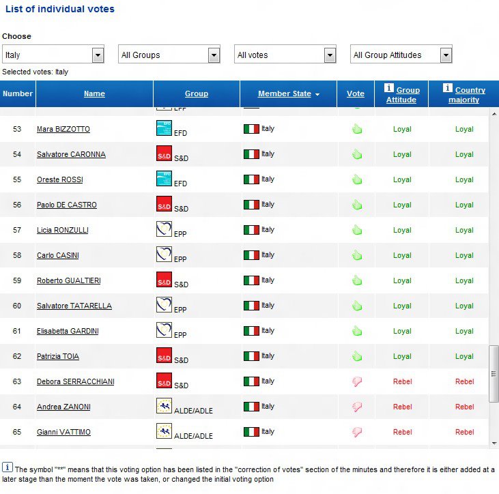Sort table by Member State column
The width and height of the screenshot is (499, 494).
[x=285, y=93]
